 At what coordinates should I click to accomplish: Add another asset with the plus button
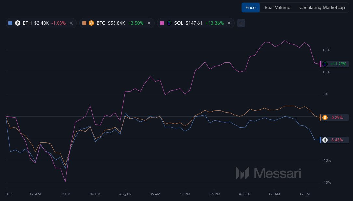tap(241, 23)
